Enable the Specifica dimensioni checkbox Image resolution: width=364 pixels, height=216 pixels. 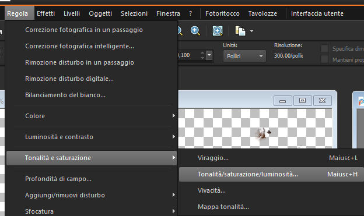tap(324, 49)
